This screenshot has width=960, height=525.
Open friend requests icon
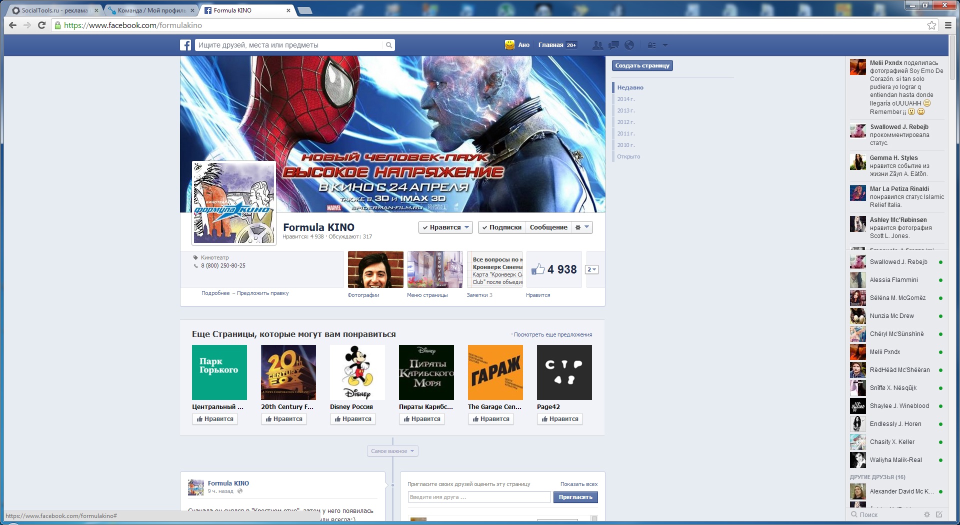597,45
